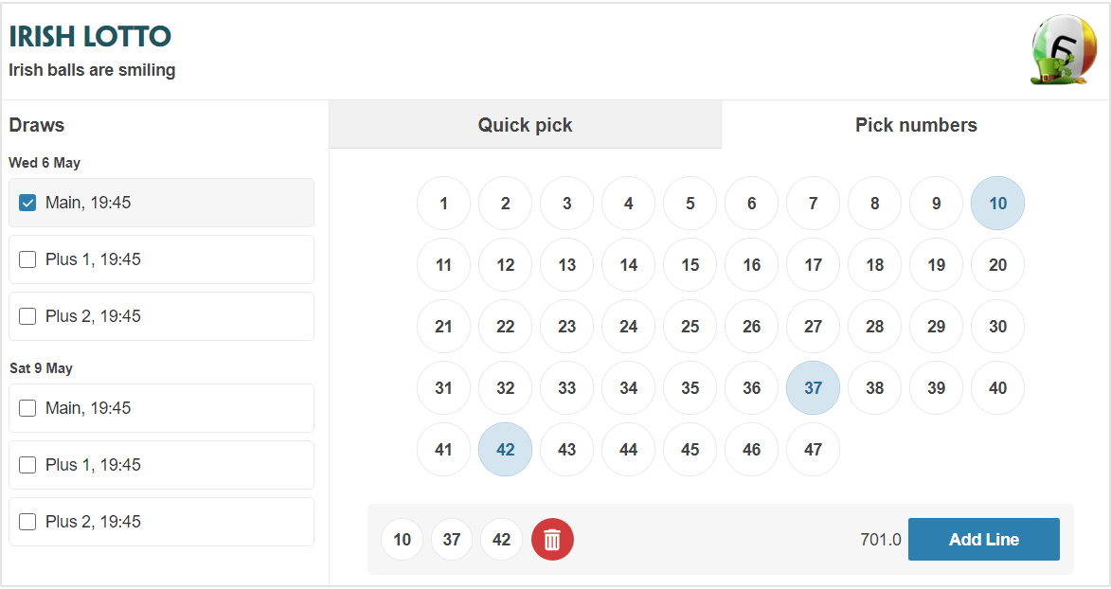Enable Plus 2, 19:45 for Wed 6 May
Viewport: 1111px width, 589px height.
pos(27,315)
